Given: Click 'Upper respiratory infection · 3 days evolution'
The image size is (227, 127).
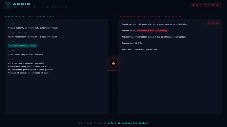Looking at the screenshot, I should [x=33, y=37].
